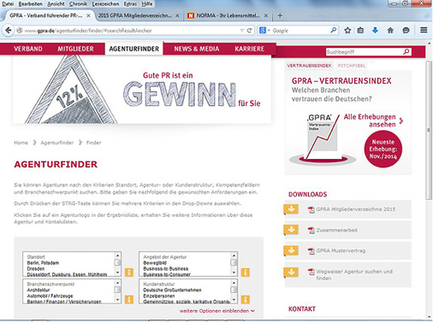
Task: Select Einzelpersonen in the Kundenstruktur list
Action: point(159,296)
